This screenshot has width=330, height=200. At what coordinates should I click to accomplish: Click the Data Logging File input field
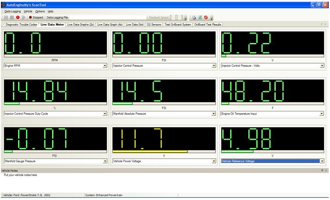point(108,18)
